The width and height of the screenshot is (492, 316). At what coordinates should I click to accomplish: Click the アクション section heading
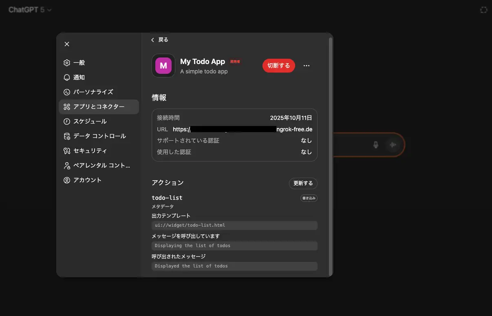tap(168, 183)
